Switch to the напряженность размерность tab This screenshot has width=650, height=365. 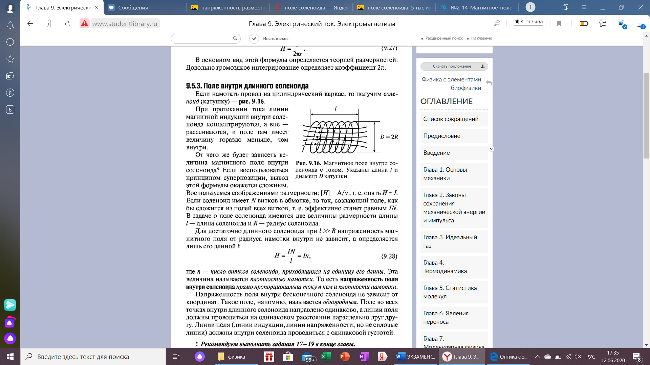(229, 7)
